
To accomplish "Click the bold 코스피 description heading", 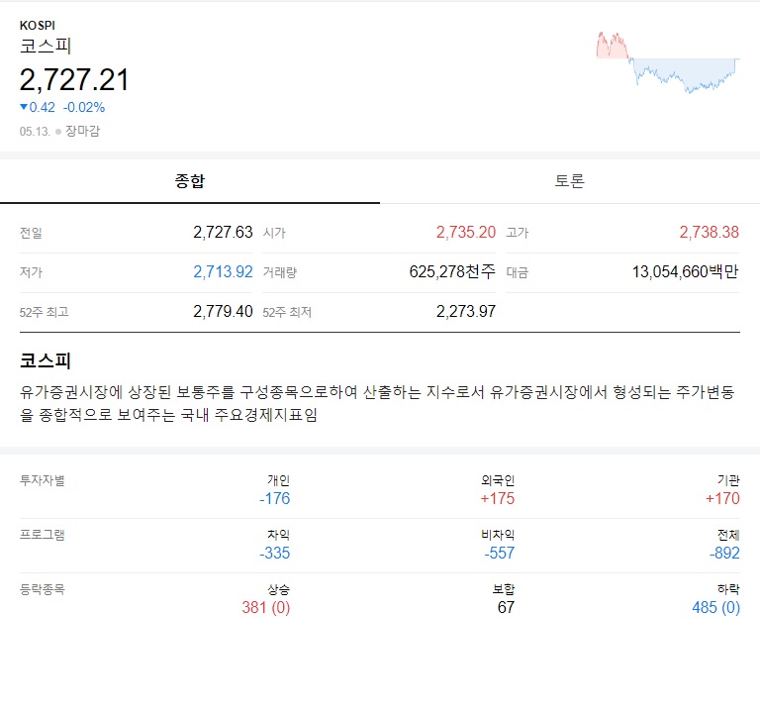I will (46, 360).
